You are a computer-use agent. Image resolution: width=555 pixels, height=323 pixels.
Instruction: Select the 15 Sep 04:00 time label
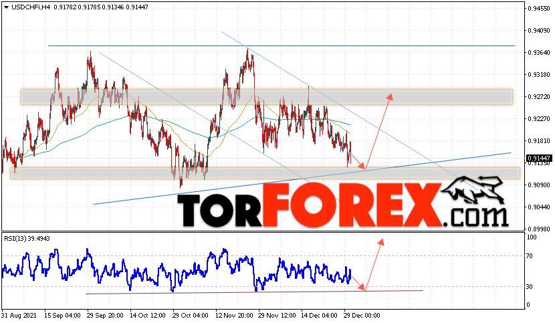[x=62, y=315]
